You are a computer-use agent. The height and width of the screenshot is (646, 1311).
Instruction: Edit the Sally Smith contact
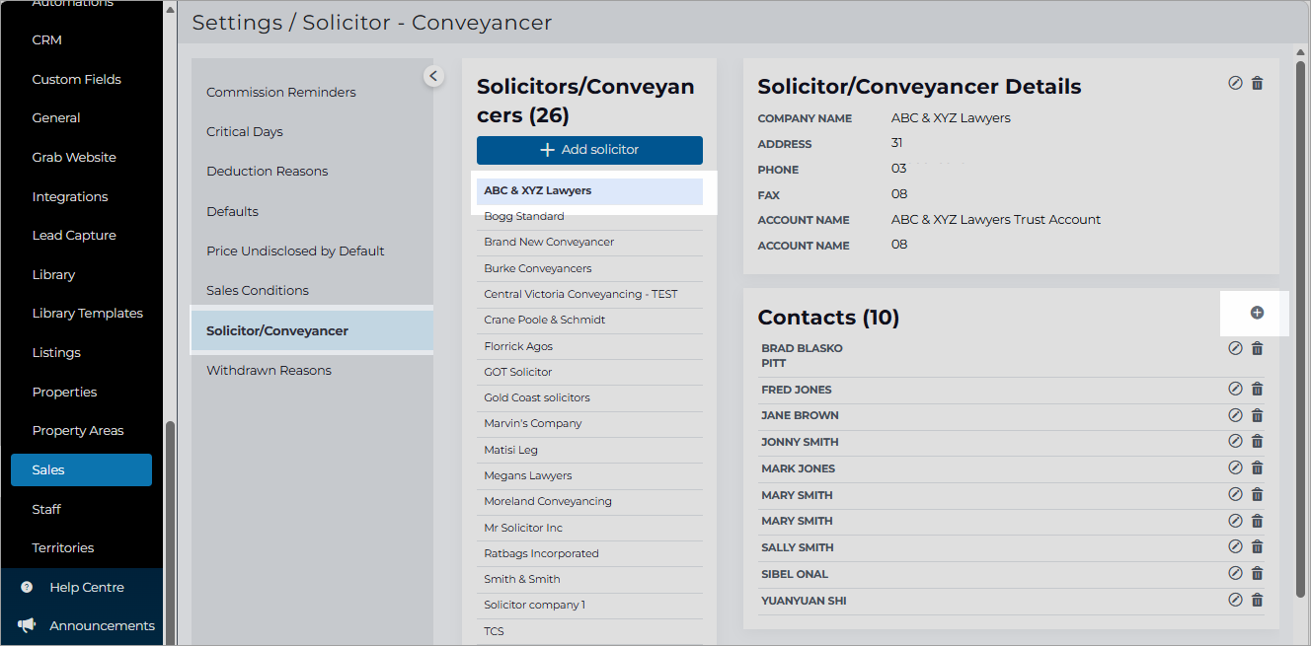(x=1235, y=547)
